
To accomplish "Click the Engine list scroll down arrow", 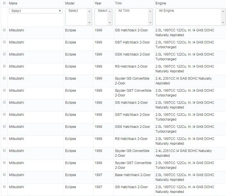I will [223, 23].
